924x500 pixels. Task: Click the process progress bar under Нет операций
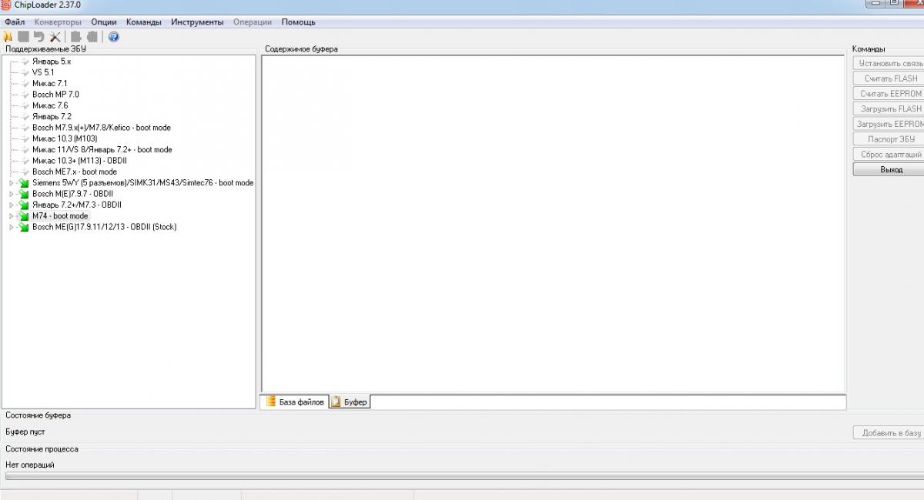click(464, 476)
